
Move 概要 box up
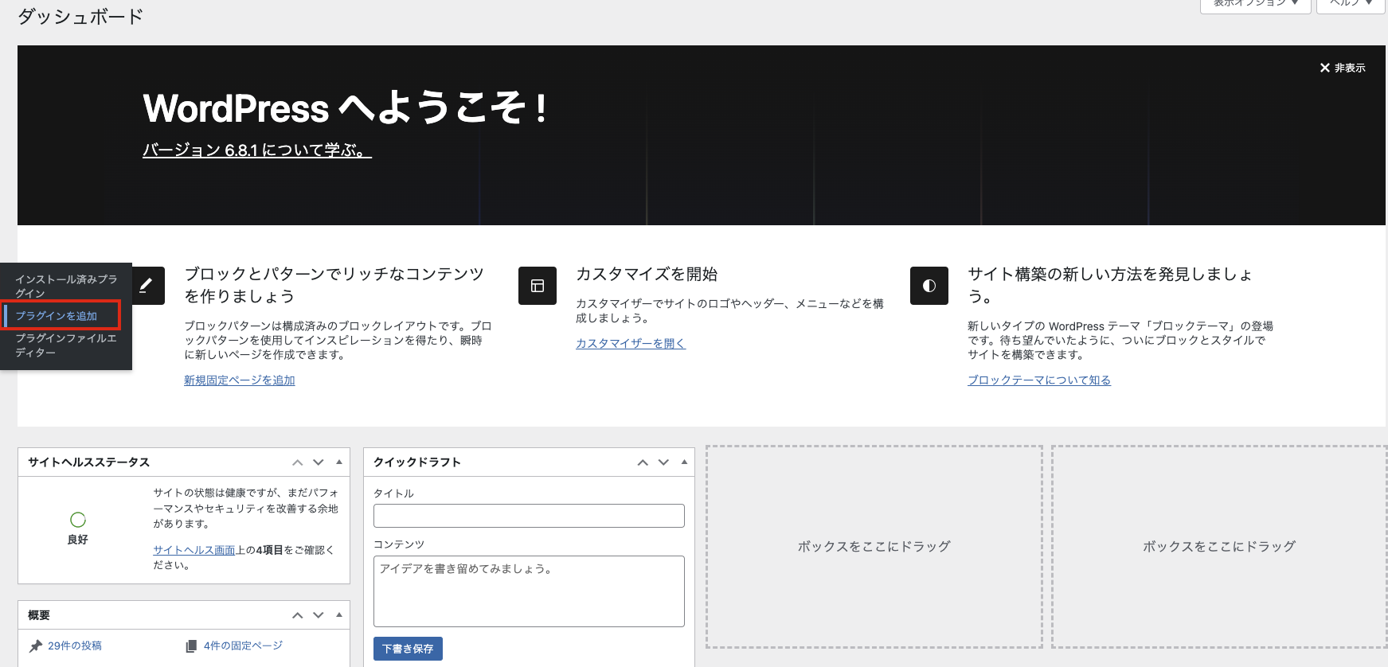298,615
